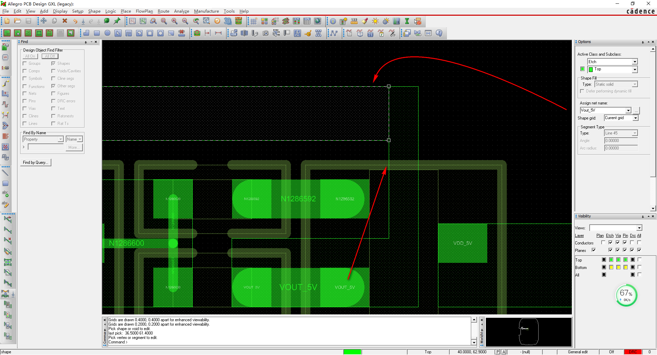Image resolution: width=657 pixels, height=355 pixels.
Task: Click the Flip Design icon
Action: [239, 21]
